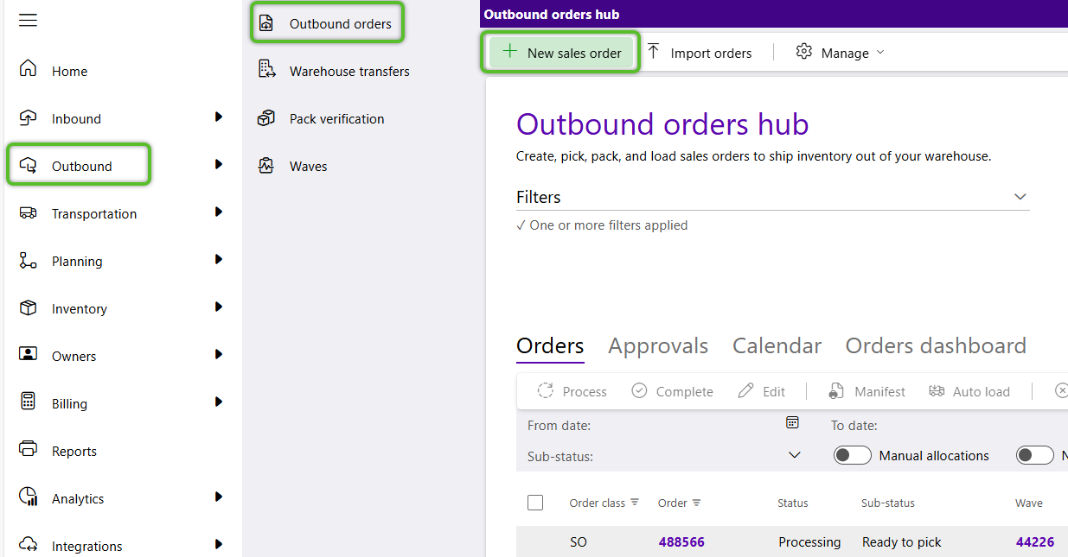Click the Inventory box icon
This screenshot has height=557, width=1068.
click(x=28, y=307)
